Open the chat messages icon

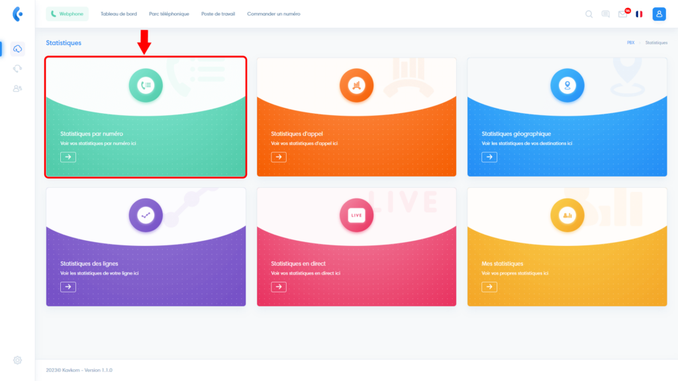tap(605, 14)
